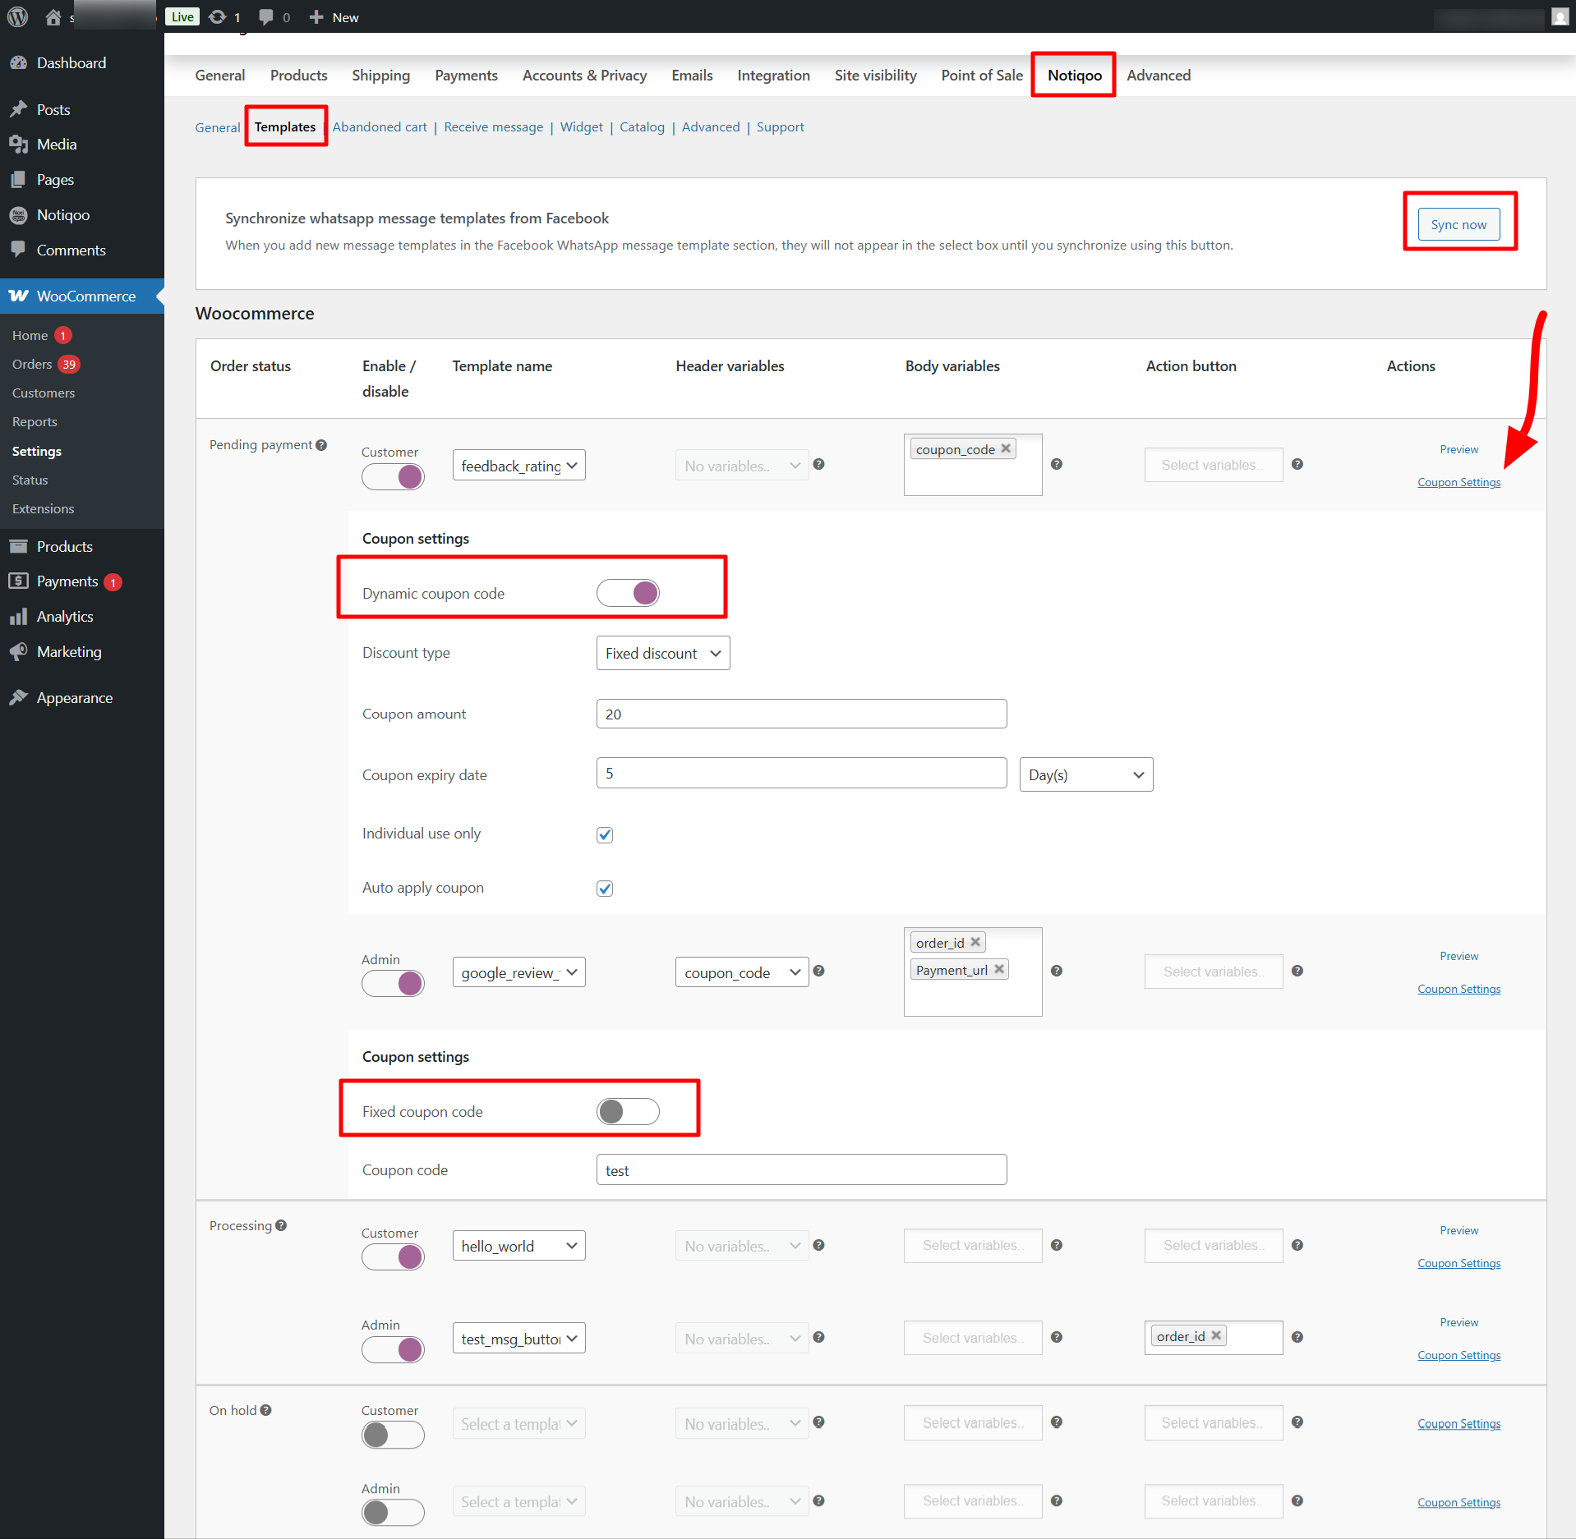This screenshot has width=1576, height=1539.
Task: Enable Fixed coupon code switch
Action: pyautogui.click(x=628, y=1111)
